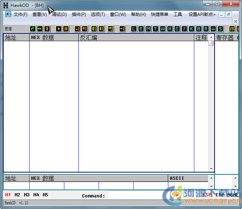
Task: Click into the Command input field
Action: tap(137, 196)
